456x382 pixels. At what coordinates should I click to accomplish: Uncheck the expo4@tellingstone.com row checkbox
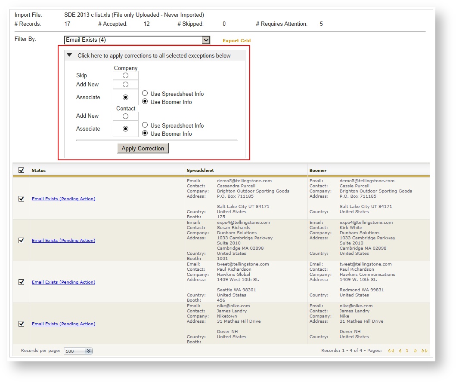(21, 240)
